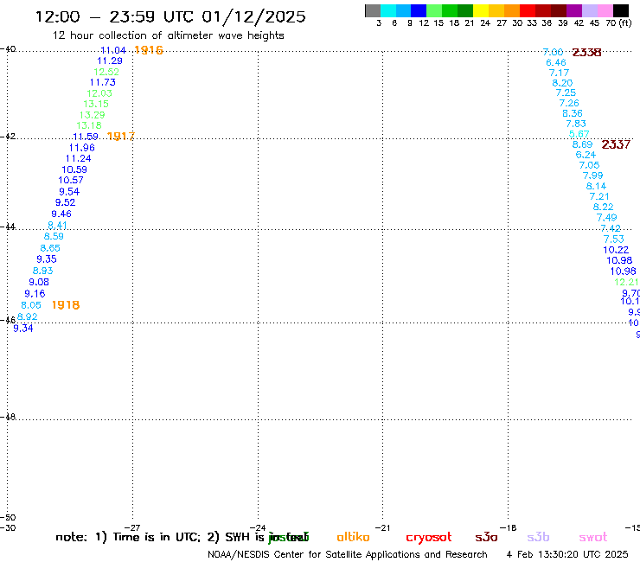This screenshot has width=640, height=562.
Task: Click the wave height value '8.41'
Action: pyautogui.click(x=57, y=226)
